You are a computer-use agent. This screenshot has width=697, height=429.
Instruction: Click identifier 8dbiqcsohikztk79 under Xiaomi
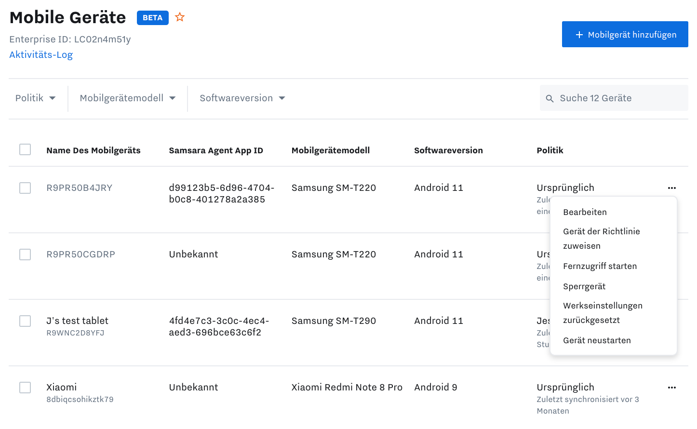80,400
